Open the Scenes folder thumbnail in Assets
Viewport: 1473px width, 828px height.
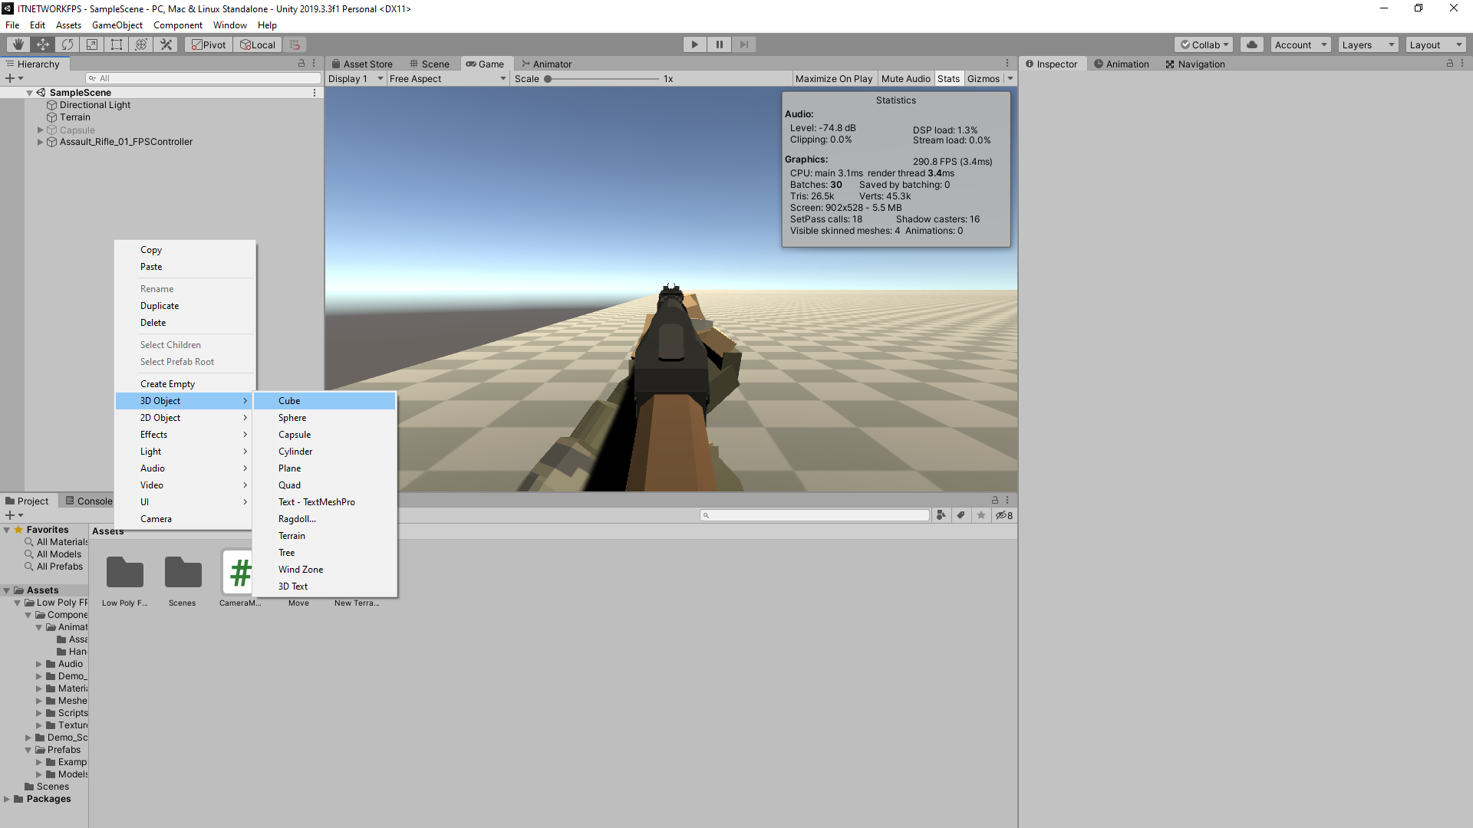[182, 572]
